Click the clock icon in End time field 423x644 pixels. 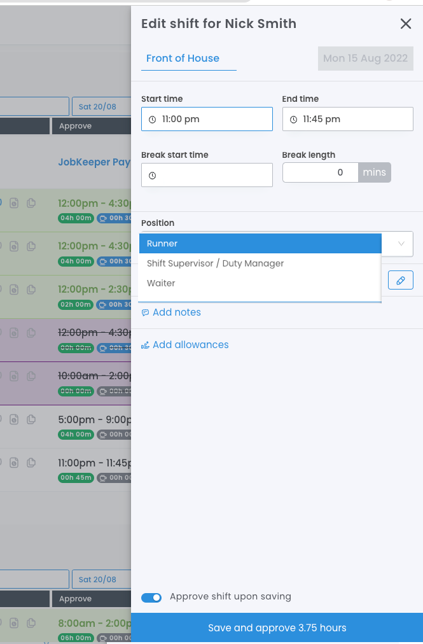tap(293, 120)
